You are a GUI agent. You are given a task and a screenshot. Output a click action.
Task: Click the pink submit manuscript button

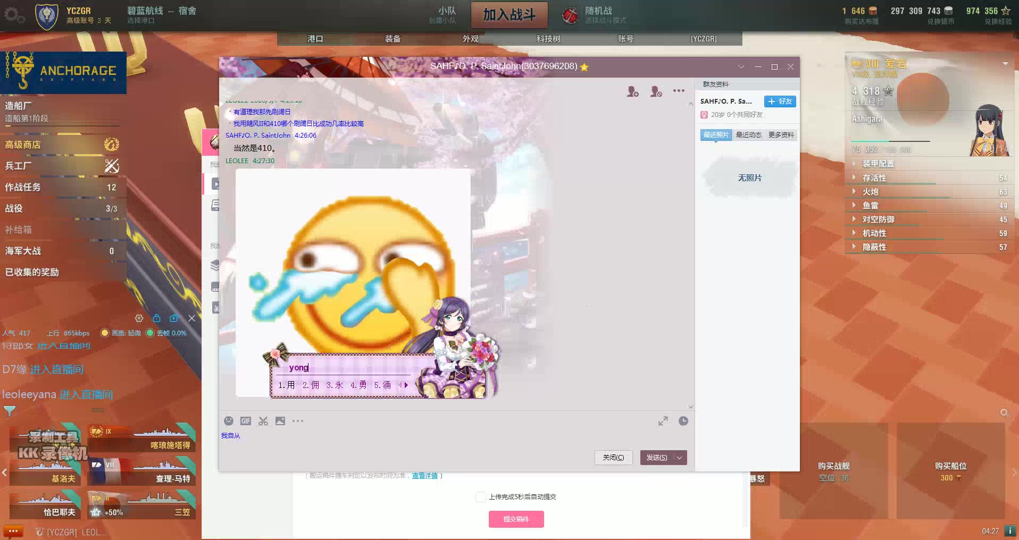pos(516,519)
